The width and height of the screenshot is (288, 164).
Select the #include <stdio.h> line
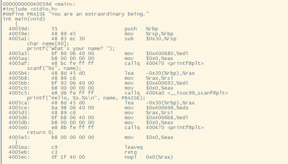pyautogui.click(x=30, y=9)
